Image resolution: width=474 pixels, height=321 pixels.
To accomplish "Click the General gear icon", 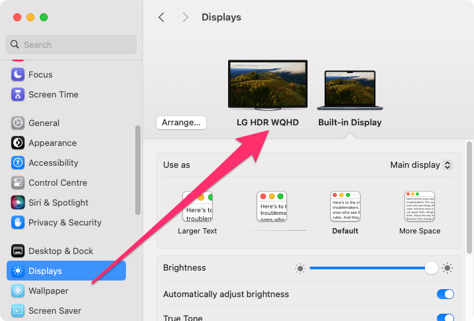I will pos(18,123).
